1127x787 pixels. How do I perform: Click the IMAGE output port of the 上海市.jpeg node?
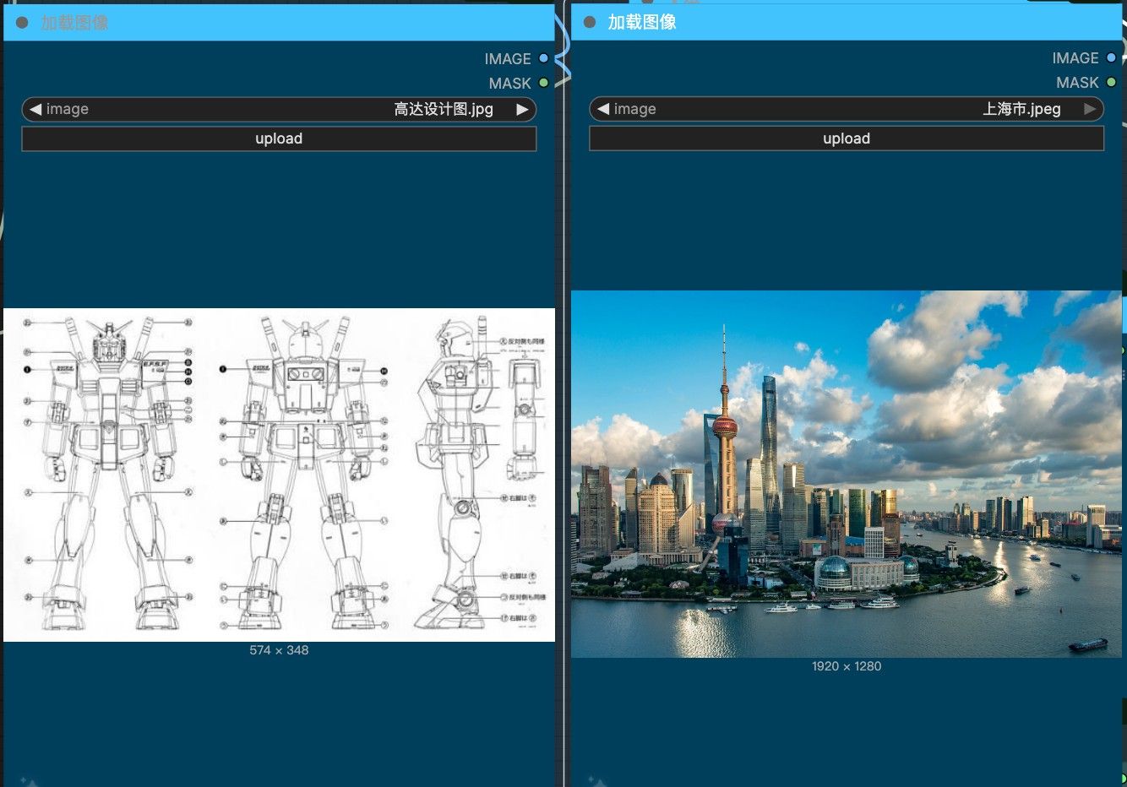[x=1111, y=57]
